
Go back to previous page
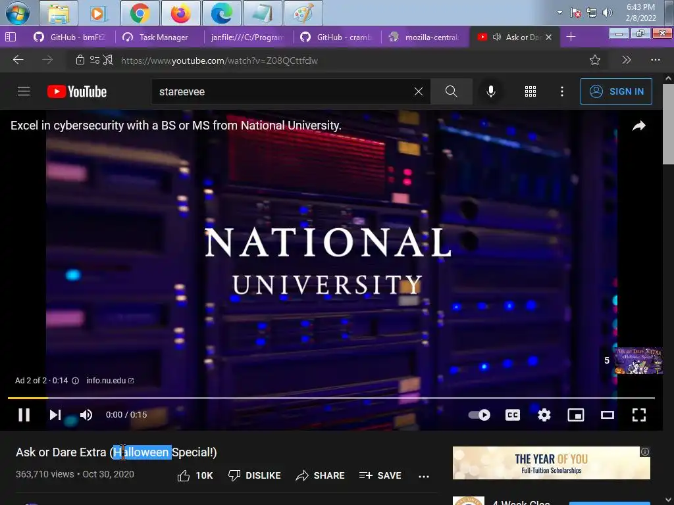coord(18,60)
